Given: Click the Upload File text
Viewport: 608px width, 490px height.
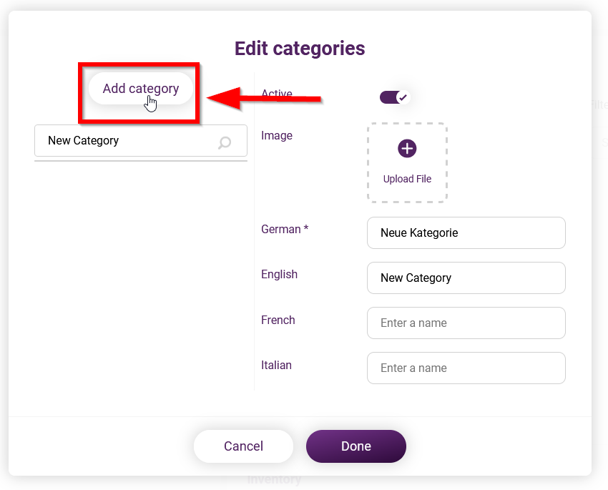Looking at the screenshot, I should [x=407, y=179].
